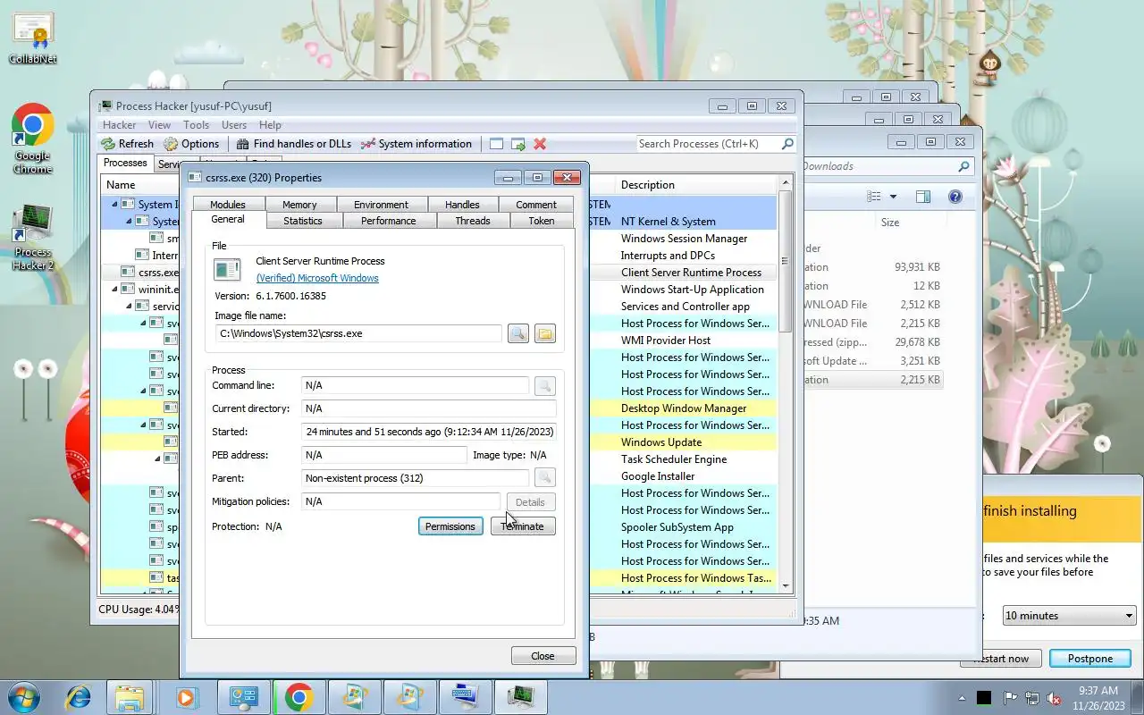Click the network icon in the system tray
The height and width of the screenshot is (715, 1144).
tap(1032, 698)
